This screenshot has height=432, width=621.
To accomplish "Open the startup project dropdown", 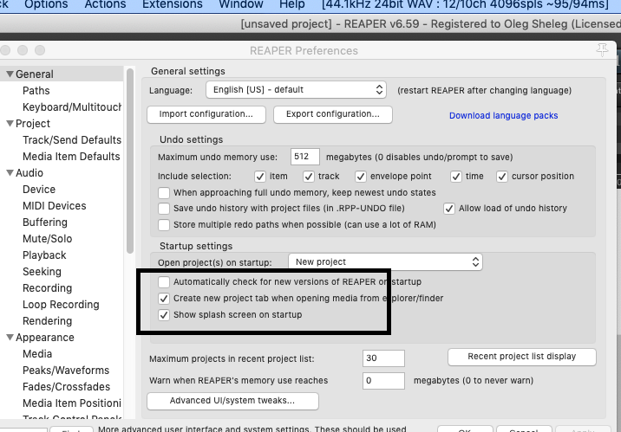I will [x=385, y=262].
